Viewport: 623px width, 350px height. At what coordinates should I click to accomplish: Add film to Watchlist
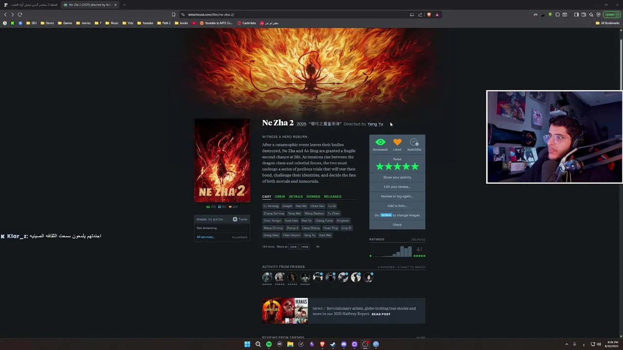[414, 142]
